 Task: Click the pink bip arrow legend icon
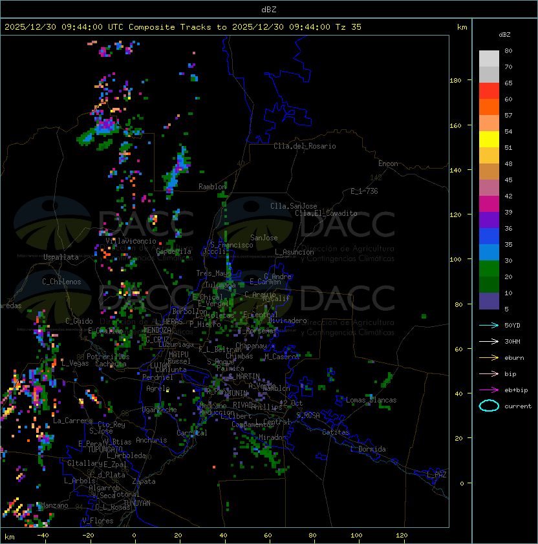tap(489, 373)
